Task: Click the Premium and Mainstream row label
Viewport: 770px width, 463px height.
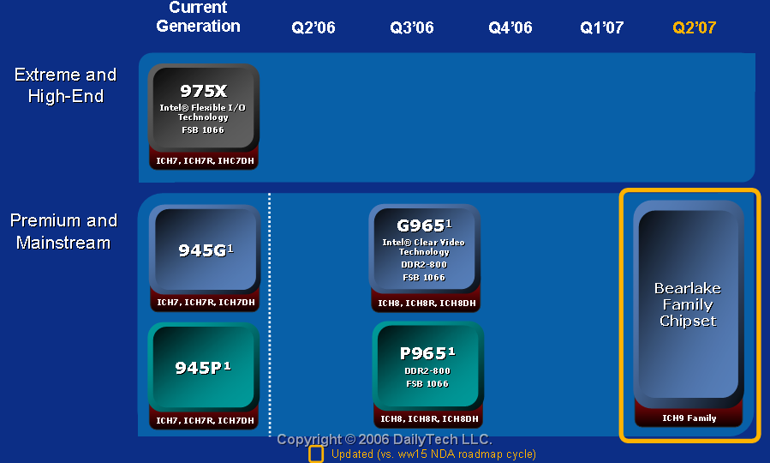Action: (64, 231)
